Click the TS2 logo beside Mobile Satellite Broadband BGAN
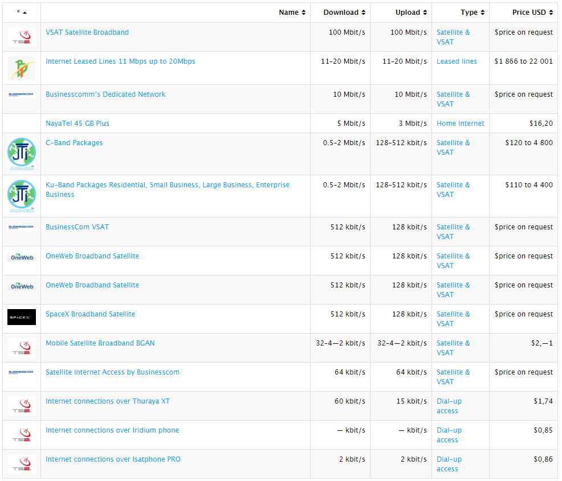The width and height of the screenshot is (562, 481). pyautogui.click(x=22, y=347)
